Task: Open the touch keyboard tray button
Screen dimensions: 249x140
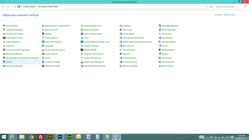Action: pyautogui.click(x=202, y=137)
